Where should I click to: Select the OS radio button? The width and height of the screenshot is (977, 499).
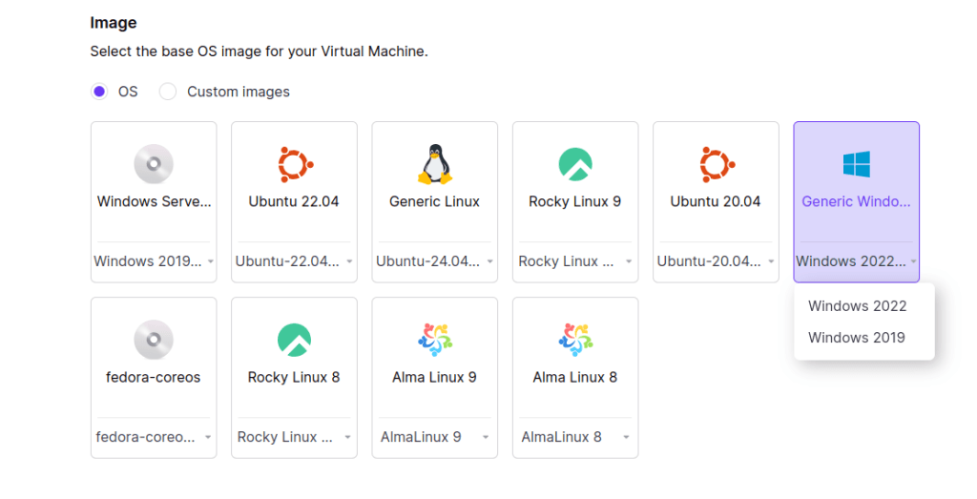tap(99, 92)
